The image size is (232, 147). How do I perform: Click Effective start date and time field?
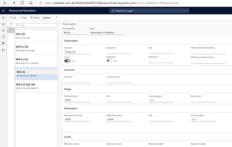click(208, 52)
